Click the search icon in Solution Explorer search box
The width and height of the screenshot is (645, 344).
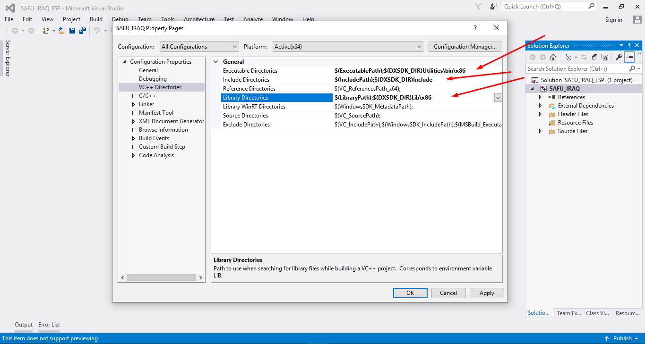[632, 69]
